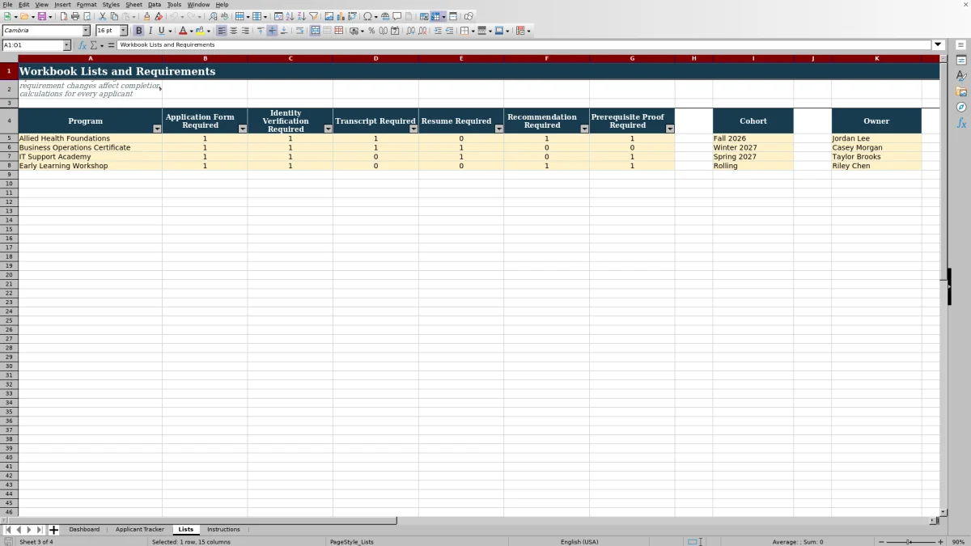Click the Increase Indent icon
The height and width of the screenshot is (546, 971).
point(438,31)
